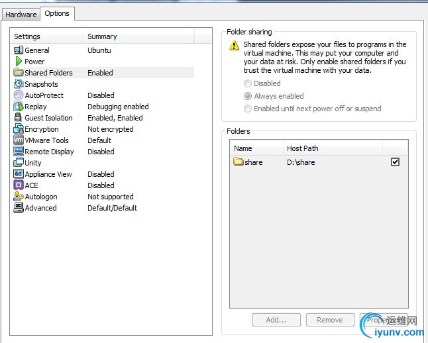Select the Autologon label

pos(41,197)
